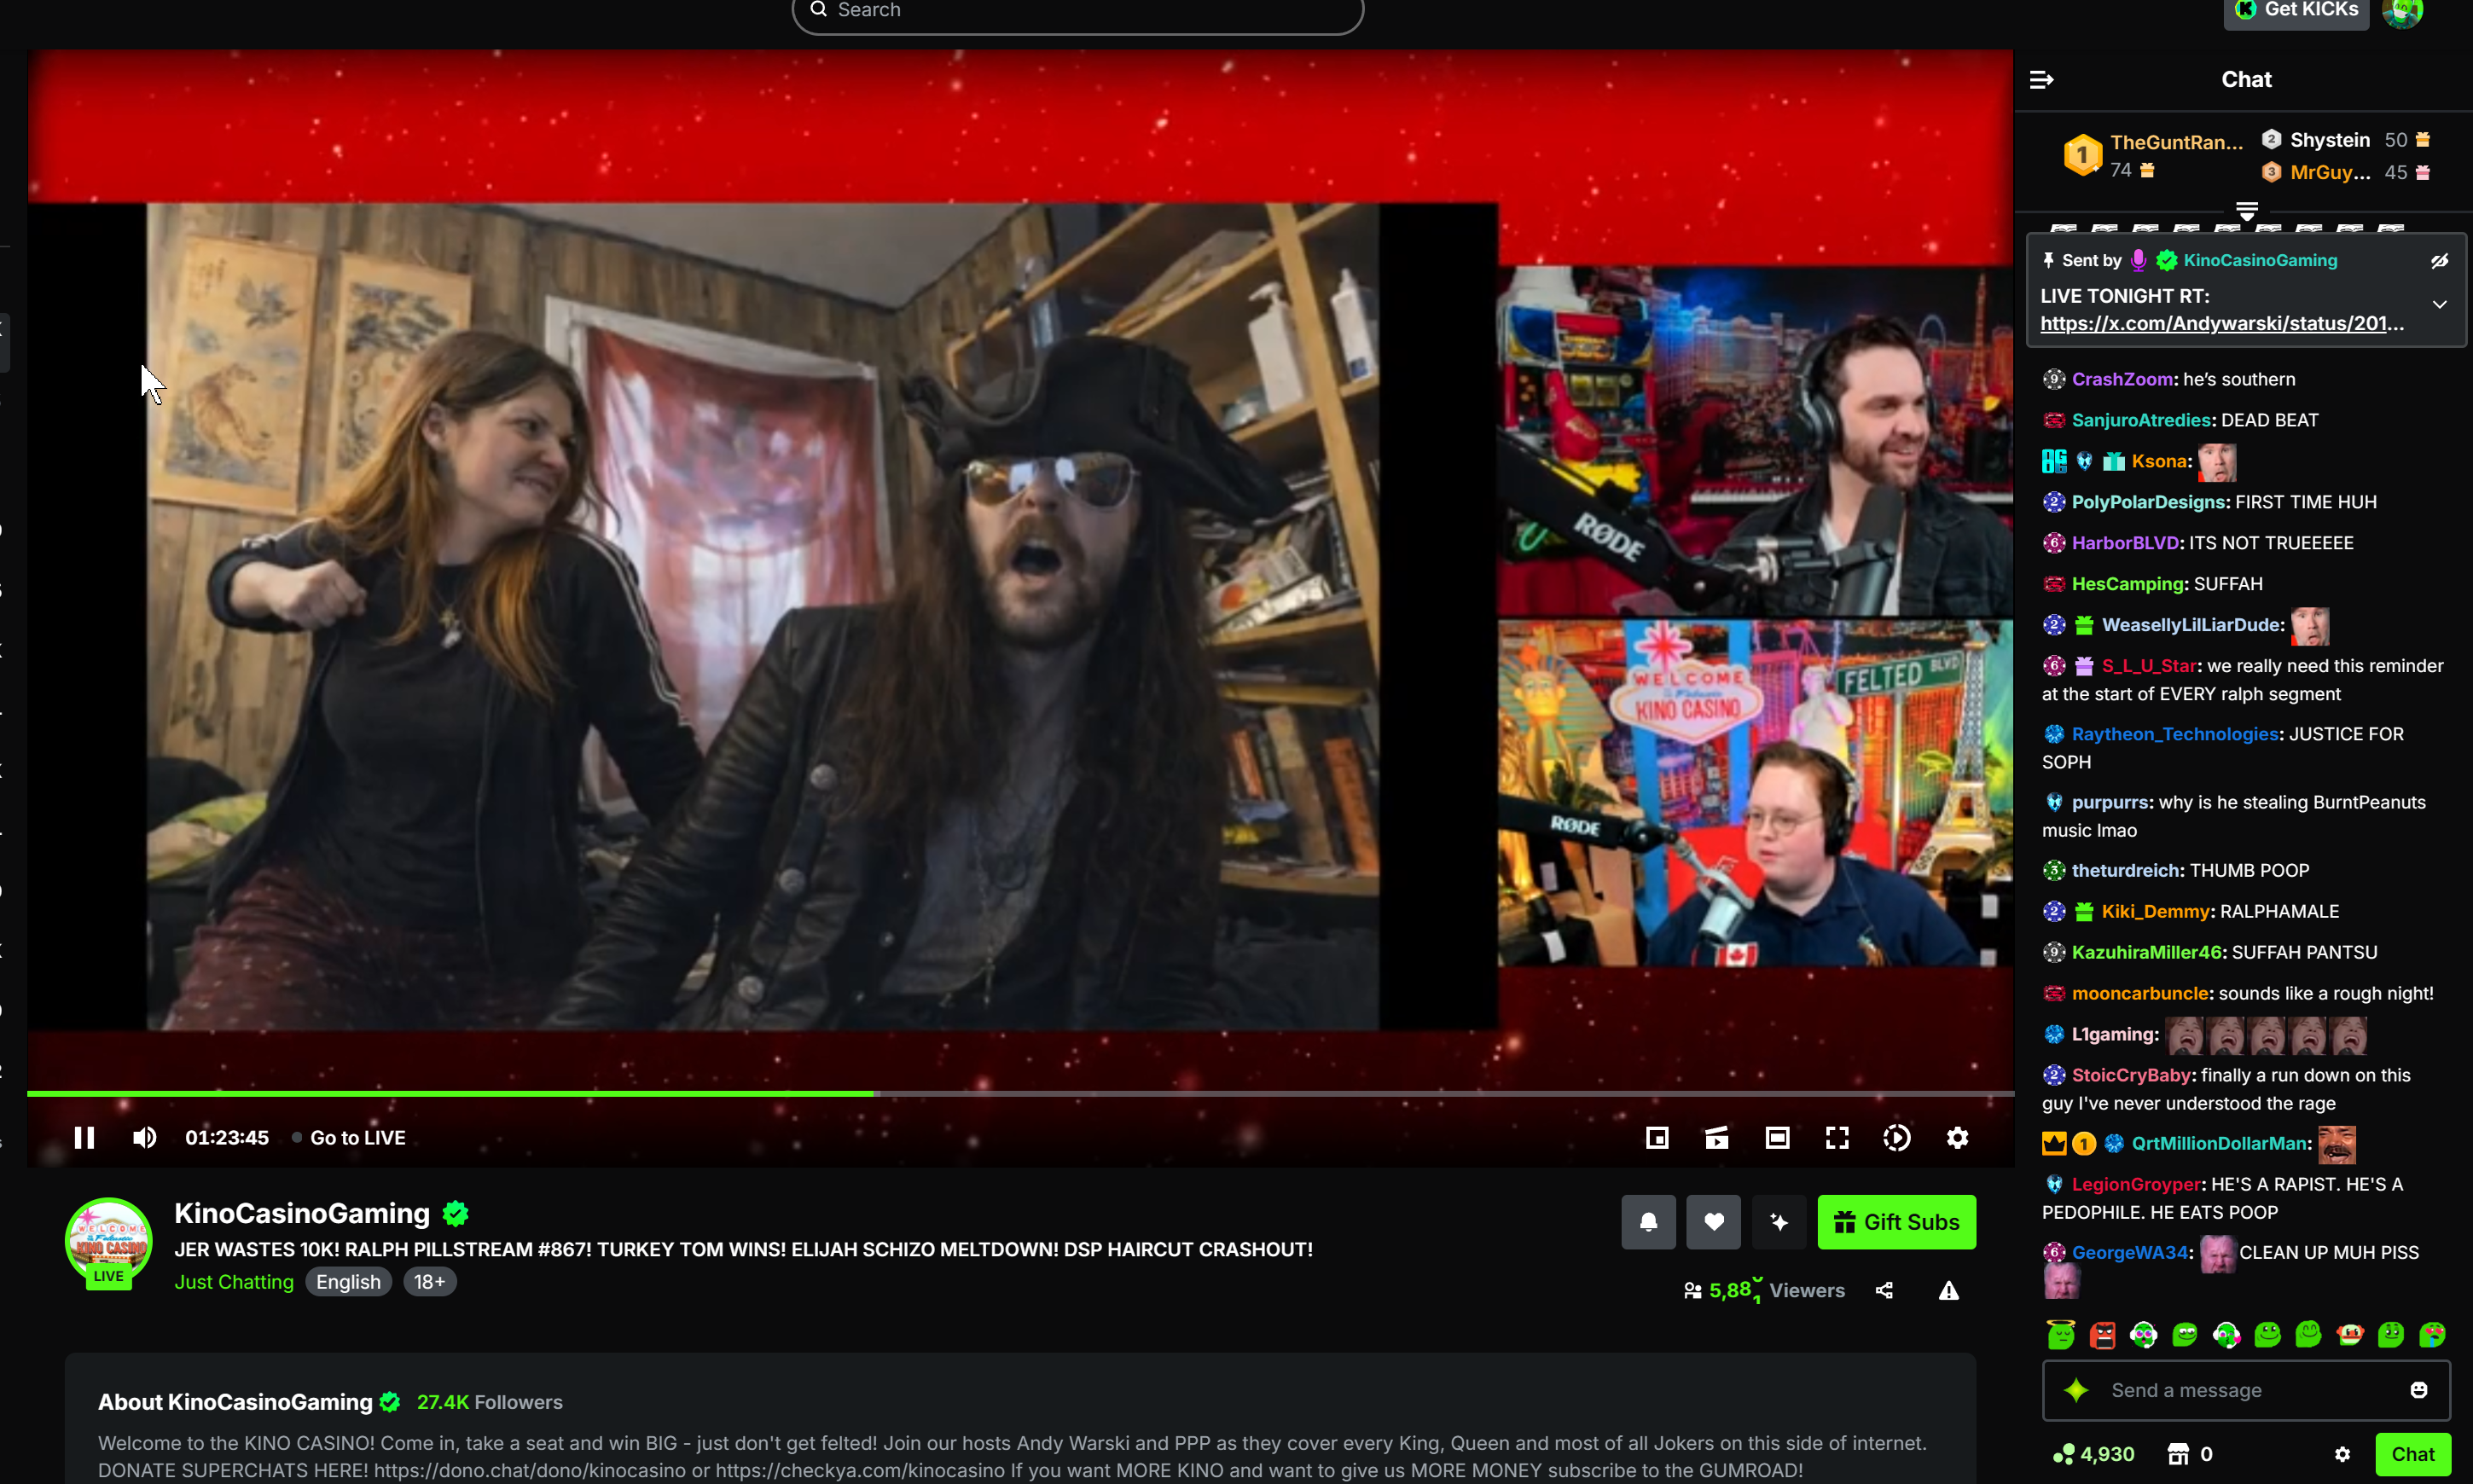Viewport: 2473px width, 1484px height.
Task: Toggle notifications with the bell button
Action: 1648,1222
